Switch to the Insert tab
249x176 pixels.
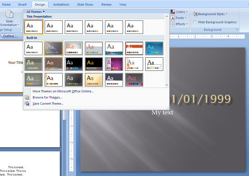[22, 4]
